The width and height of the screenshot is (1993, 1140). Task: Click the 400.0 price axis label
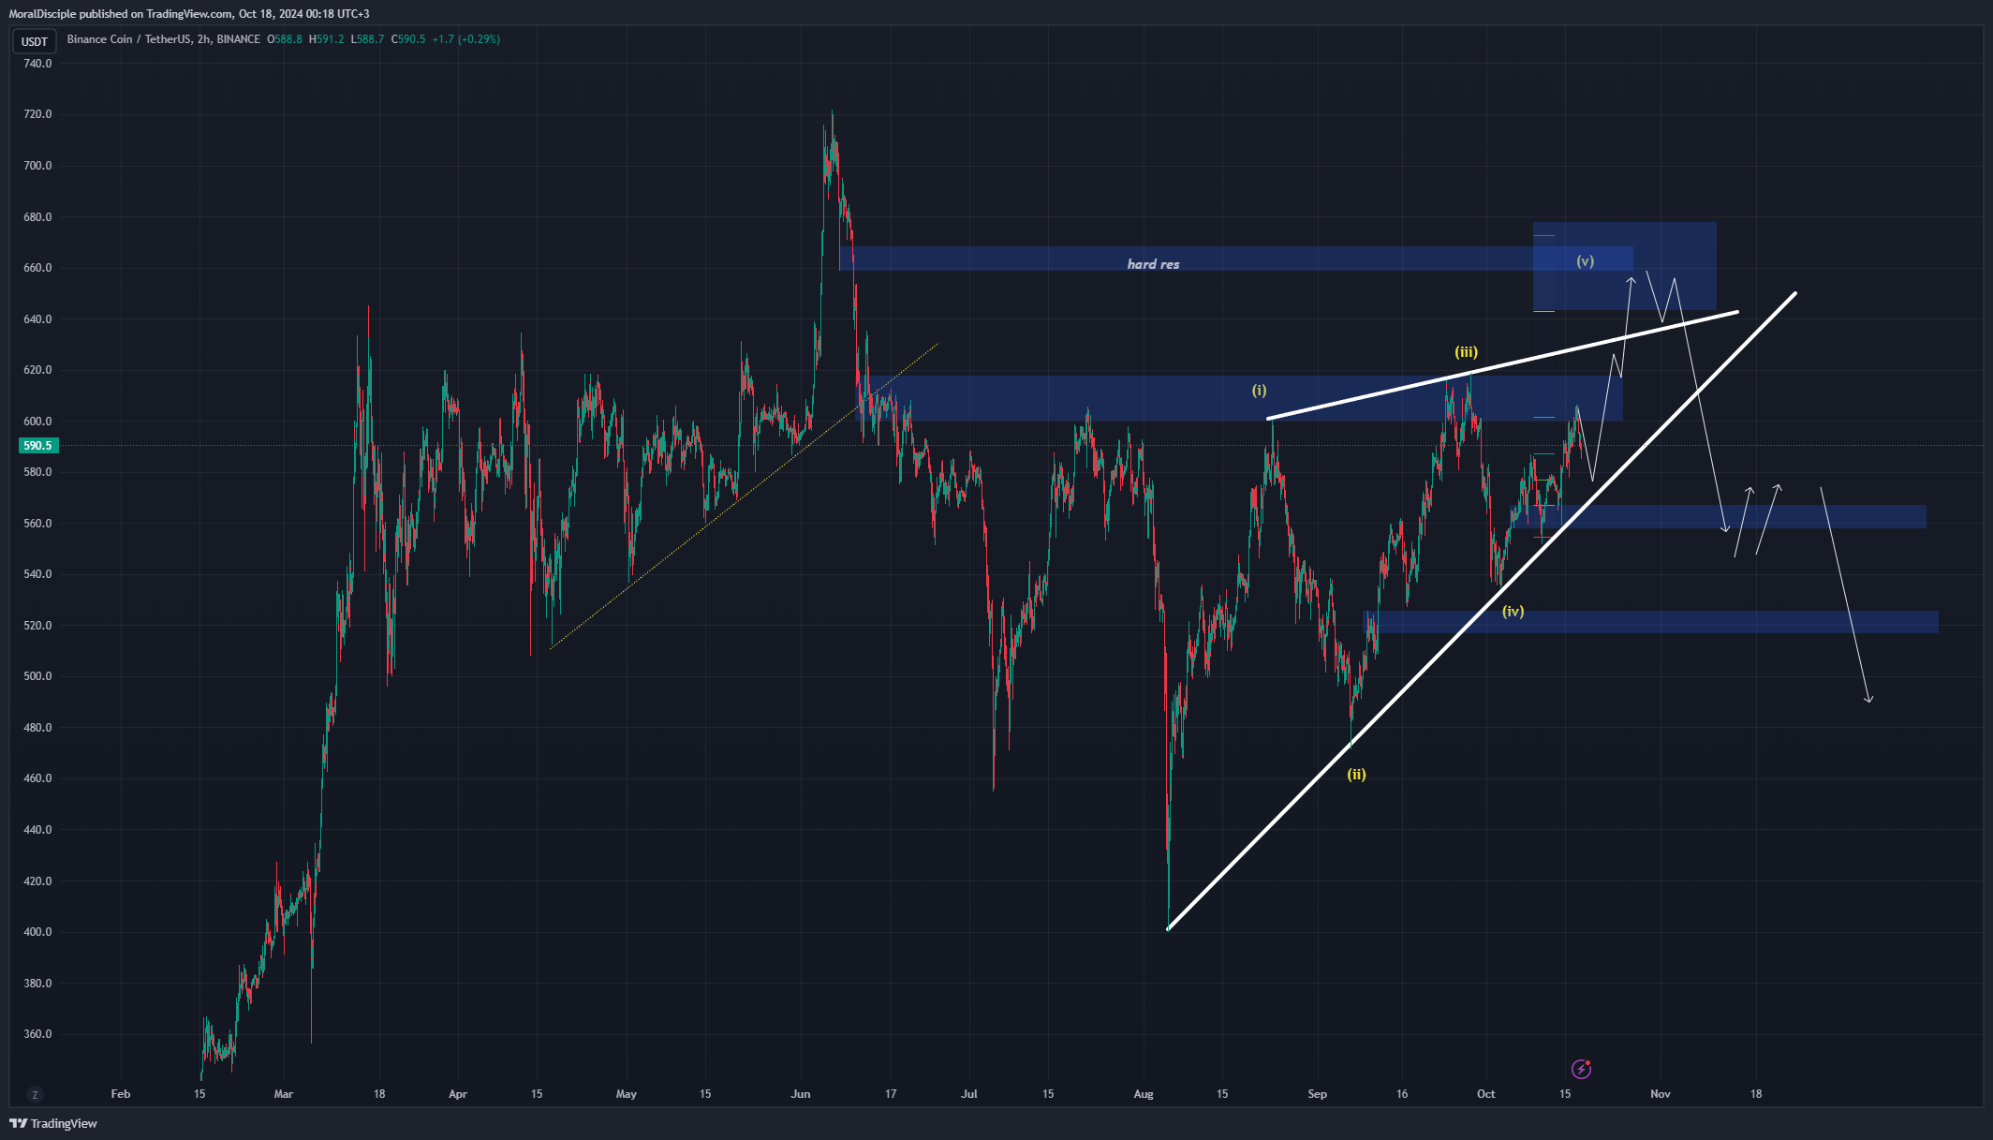[x=37, y=932]
